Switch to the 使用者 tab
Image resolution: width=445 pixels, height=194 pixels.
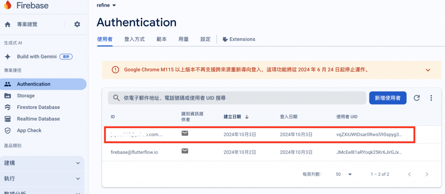(x=105, y=39)
